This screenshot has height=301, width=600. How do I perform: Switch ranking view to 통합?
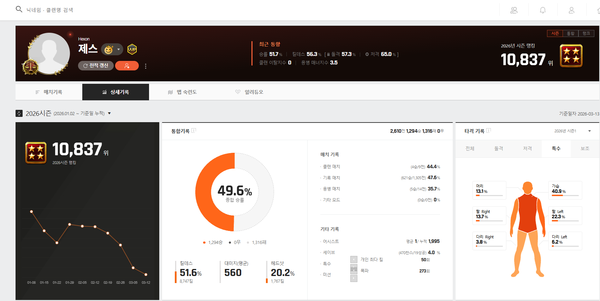pos(571,33)
